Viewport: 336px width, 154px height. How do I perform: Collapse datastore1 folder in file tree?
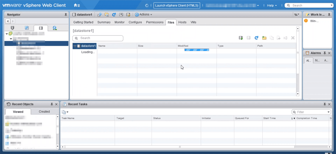click(75, 46)
